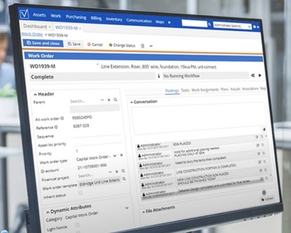Click the first small icon right of Administrator dropdown
Screen dimensions: 291x233
pyautogui.click(x=255, y=27)
